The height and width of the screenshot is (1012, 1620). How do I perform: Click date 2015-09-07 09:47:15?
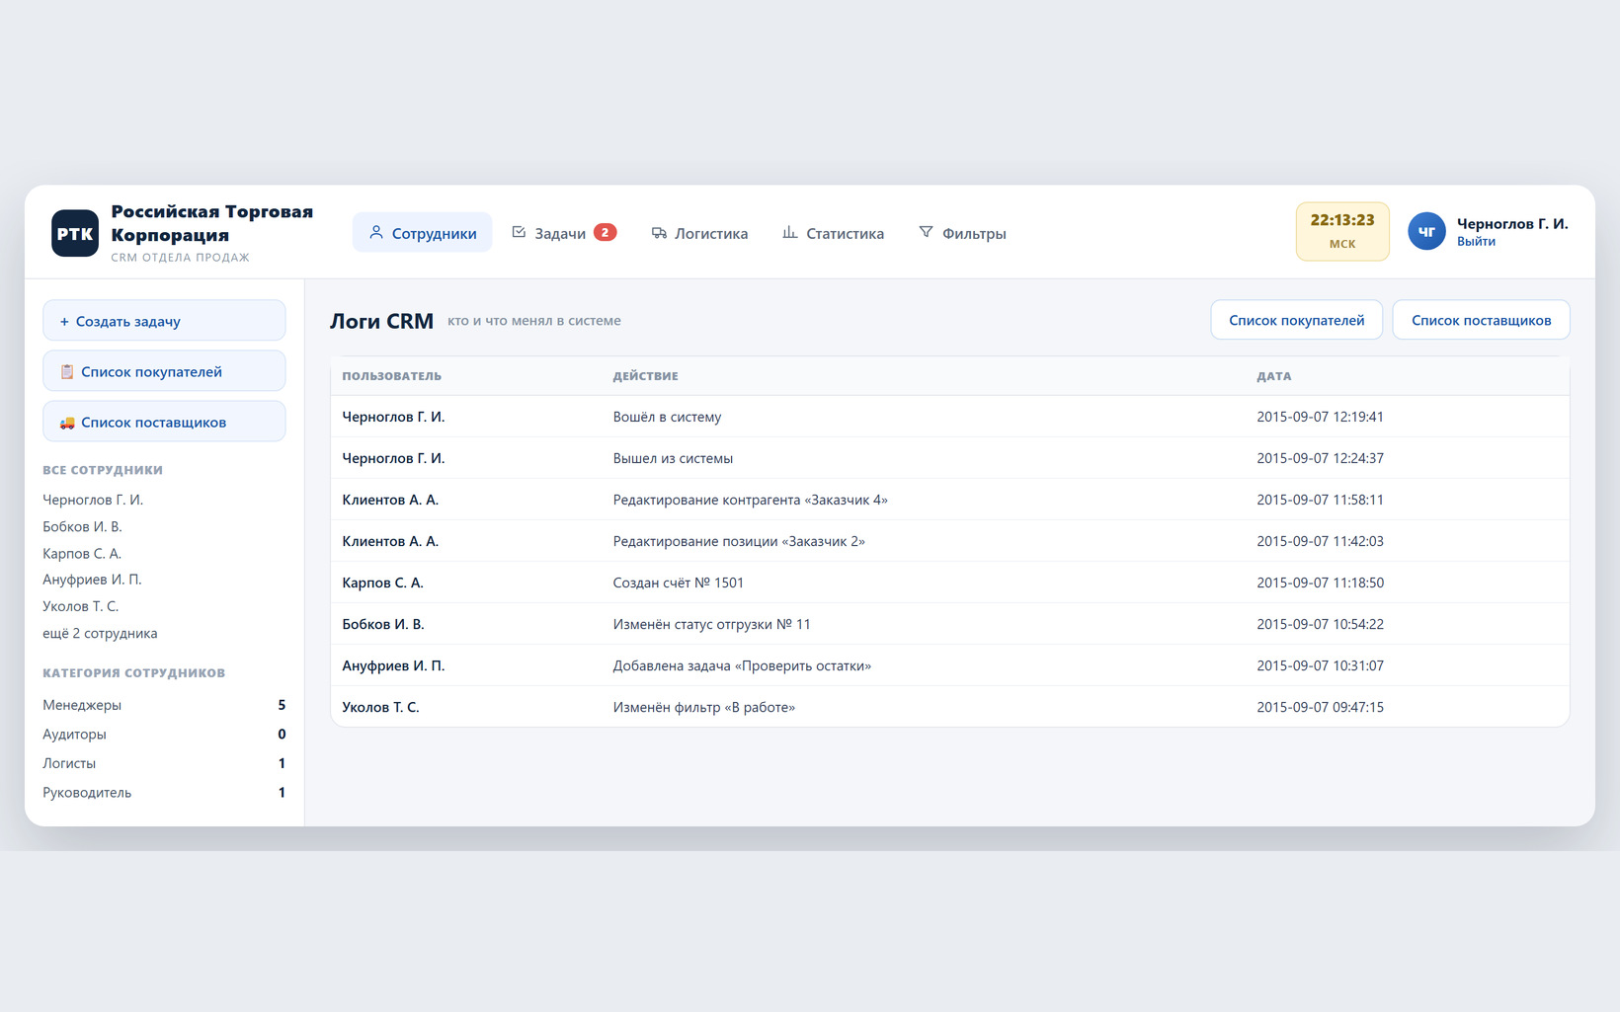coord(1320,707)
